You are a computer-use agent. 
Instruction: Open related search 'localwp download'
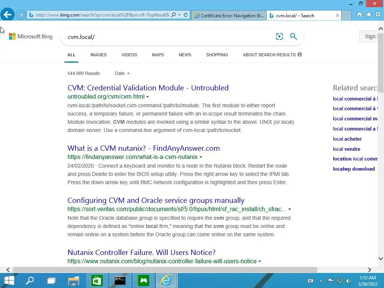(x=354, y=169)
